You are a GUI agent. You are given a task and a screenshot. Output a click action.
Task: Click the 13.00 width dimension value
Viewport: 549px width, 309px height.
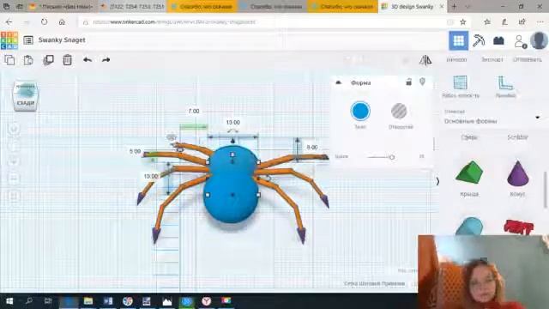tap(232, 122)
